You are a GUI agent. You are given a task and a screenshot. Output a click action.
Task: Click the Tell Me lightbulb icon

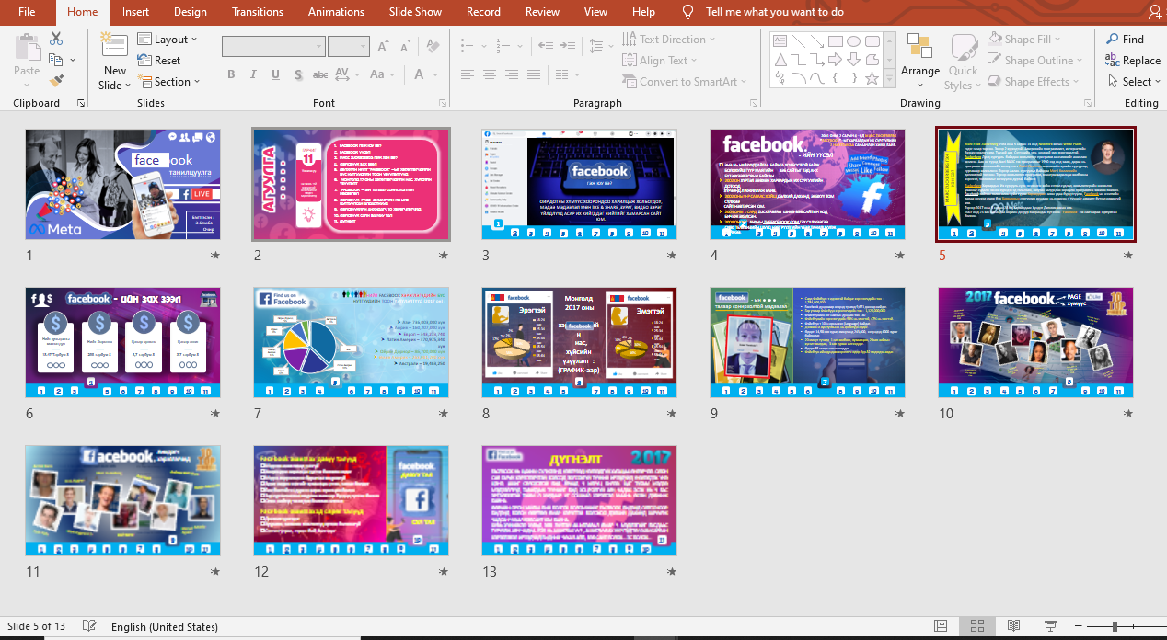(x=687, y=12)
